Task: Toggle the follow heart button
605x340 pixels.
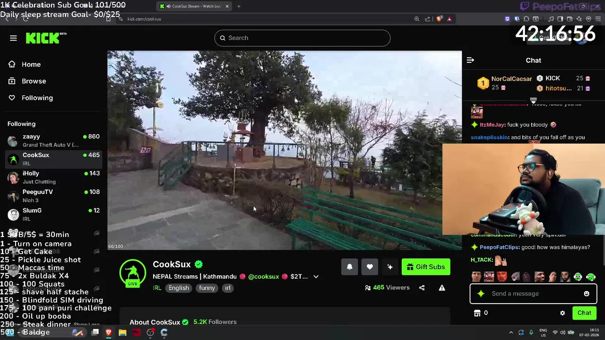Action: (x=370, y=267)
